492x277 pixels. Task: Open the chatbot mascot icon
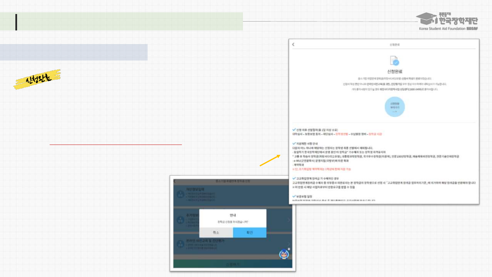[x=284, y=254]
